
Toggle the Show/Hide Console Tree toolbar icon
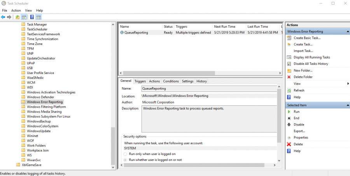pyautogui.click(x=24, y=17)
